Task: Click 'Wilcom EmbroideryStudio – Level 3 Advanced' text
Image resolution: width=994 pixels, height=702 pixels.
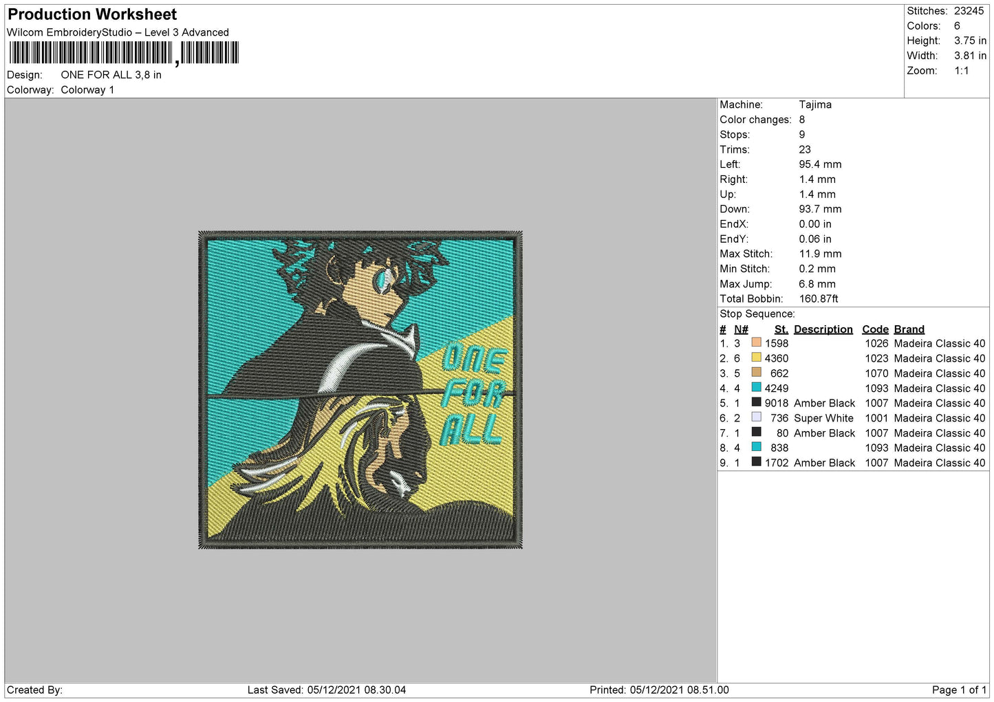Action: point(118,32)
